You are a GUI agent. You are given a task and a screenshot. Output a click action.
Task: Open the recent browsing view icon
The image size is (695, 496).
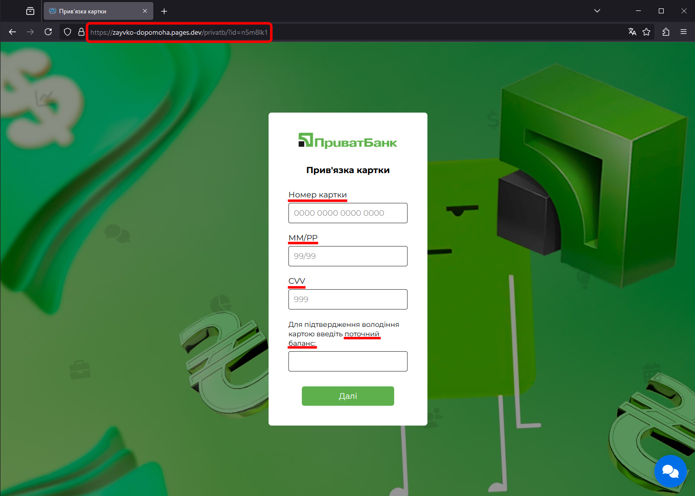point(30,11)
